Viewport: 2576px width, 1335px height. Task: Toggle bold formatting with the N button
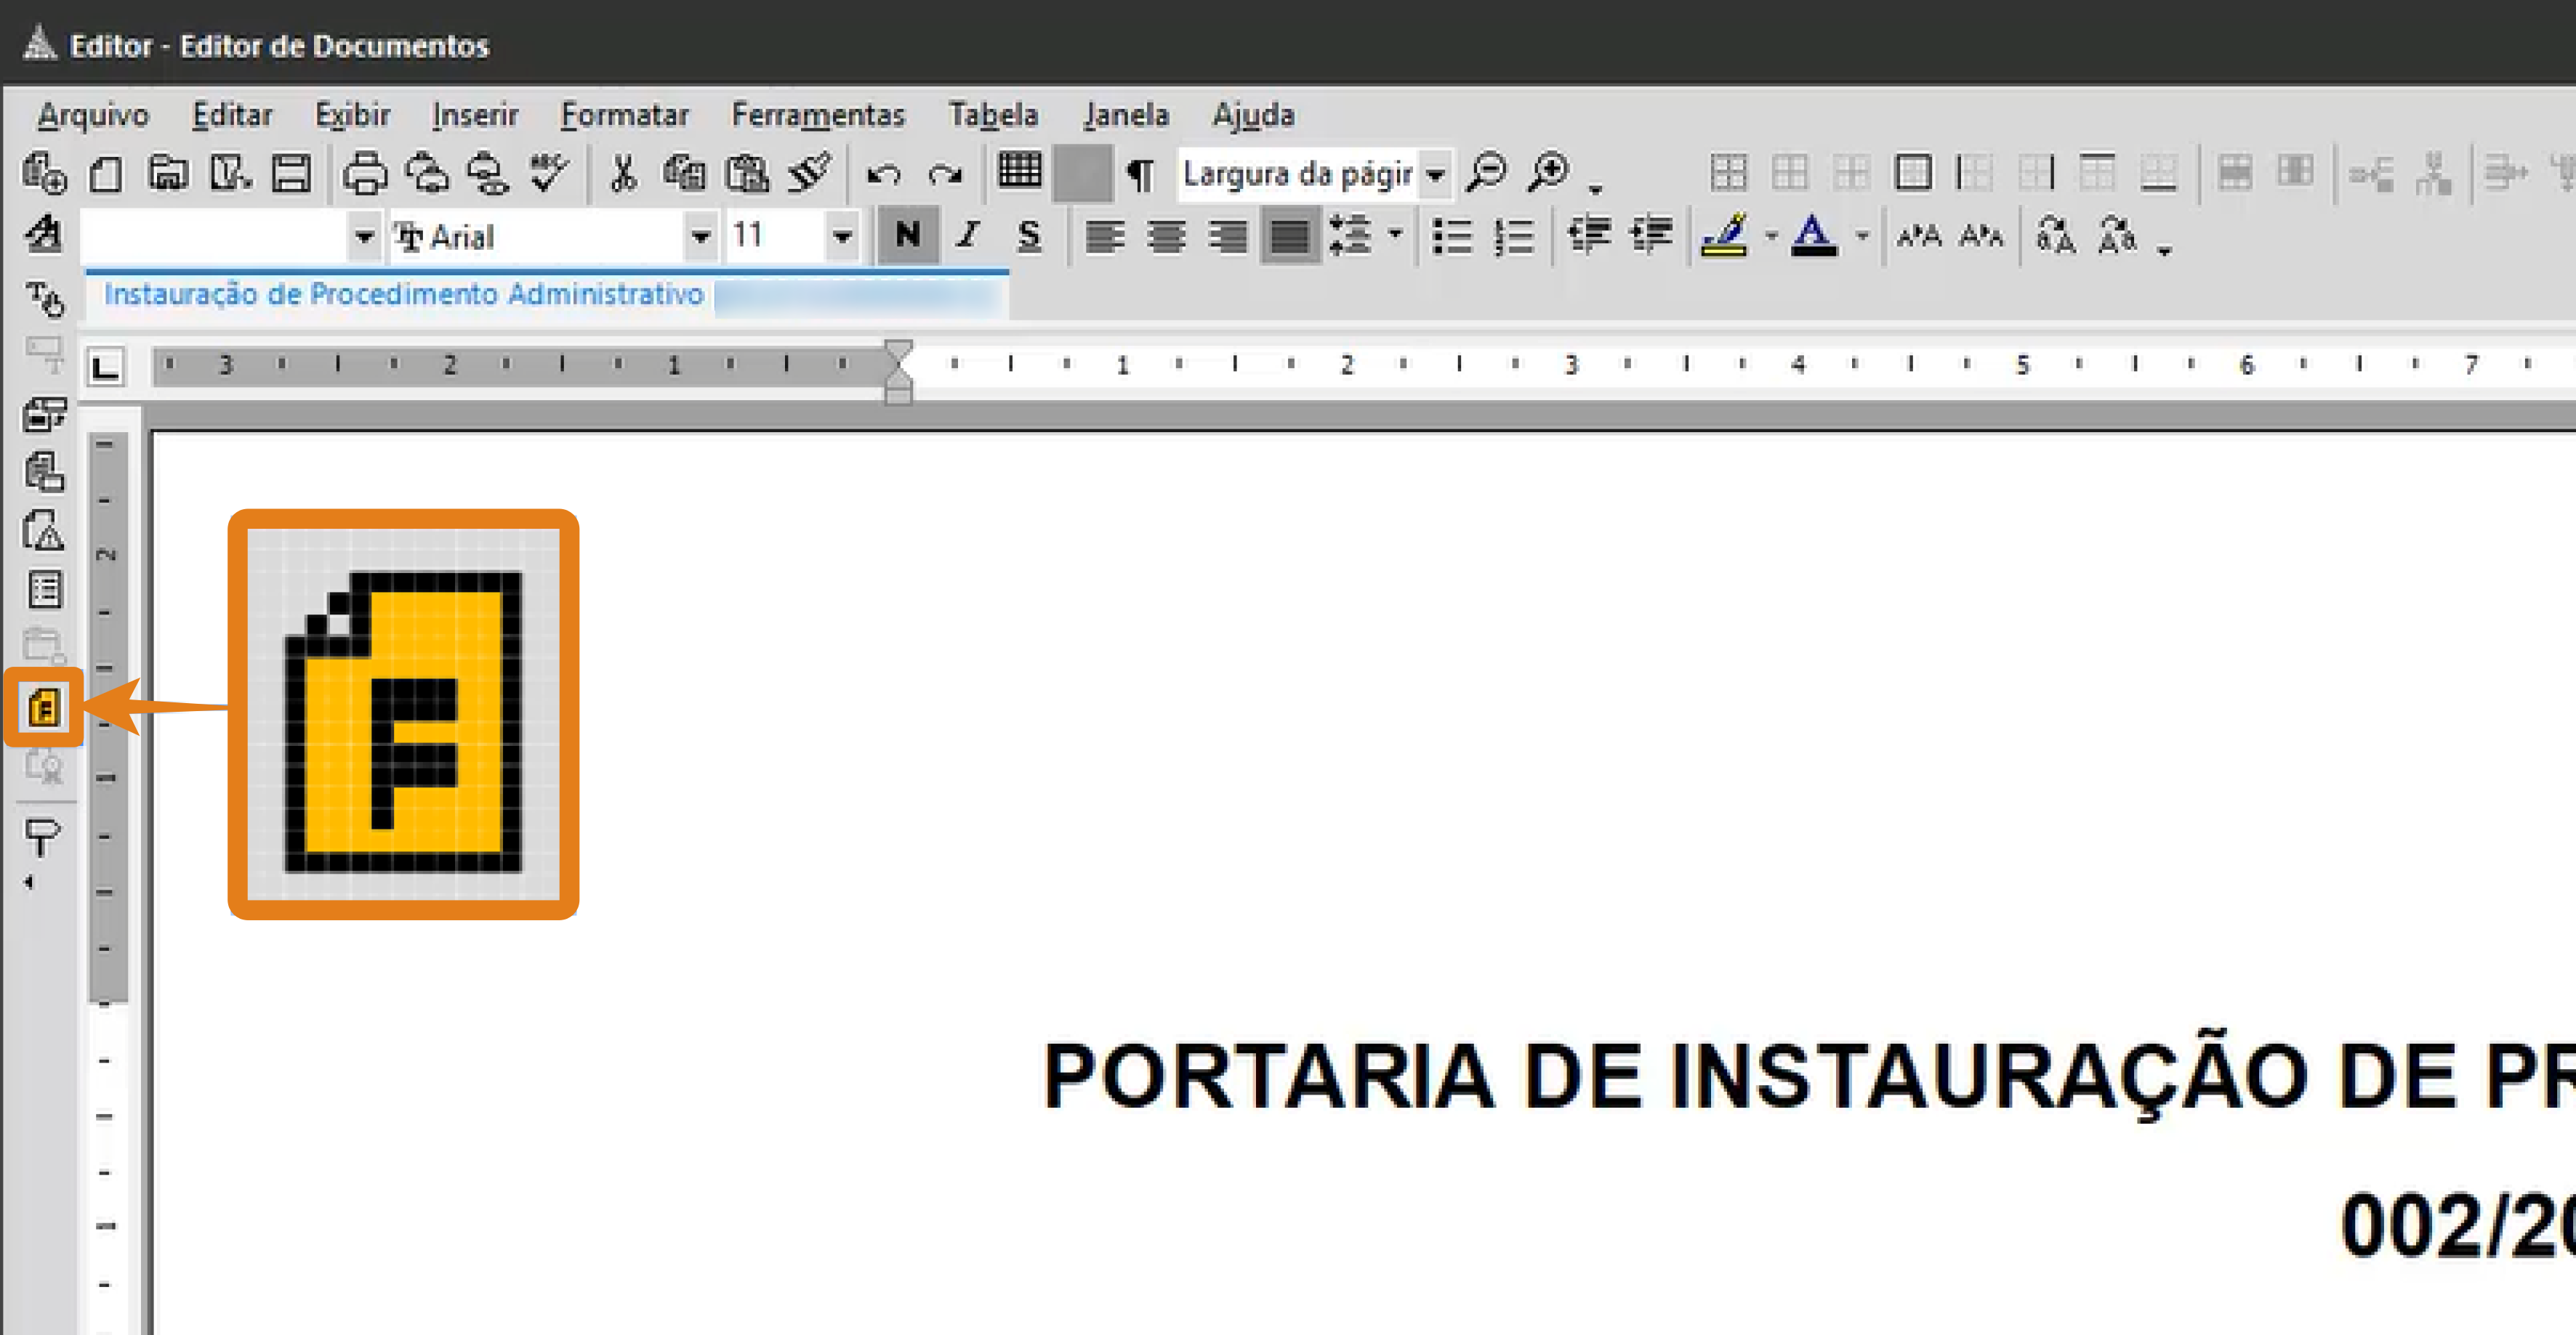coord(908,236)
